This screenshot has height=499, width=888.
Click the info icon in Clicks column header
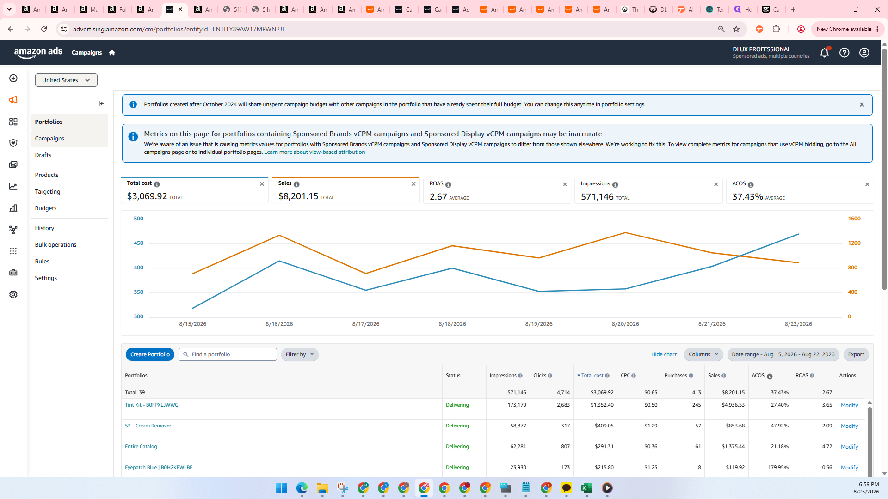point(550,376)
